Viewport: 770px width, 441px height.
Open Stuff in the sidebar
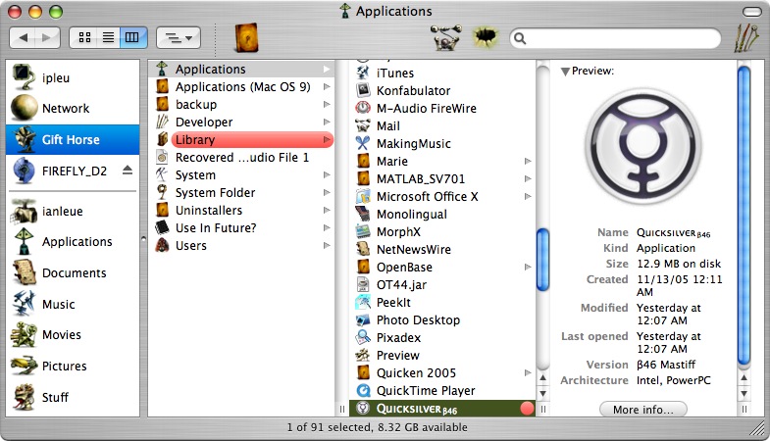[x=73, y=397]
